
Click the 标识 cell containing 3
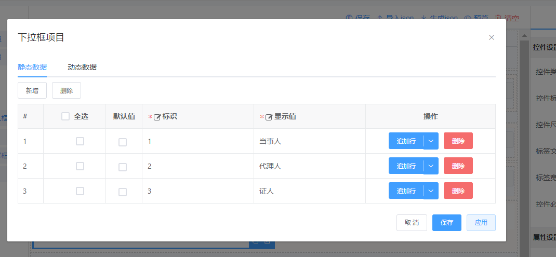click(x=198, y=191)
